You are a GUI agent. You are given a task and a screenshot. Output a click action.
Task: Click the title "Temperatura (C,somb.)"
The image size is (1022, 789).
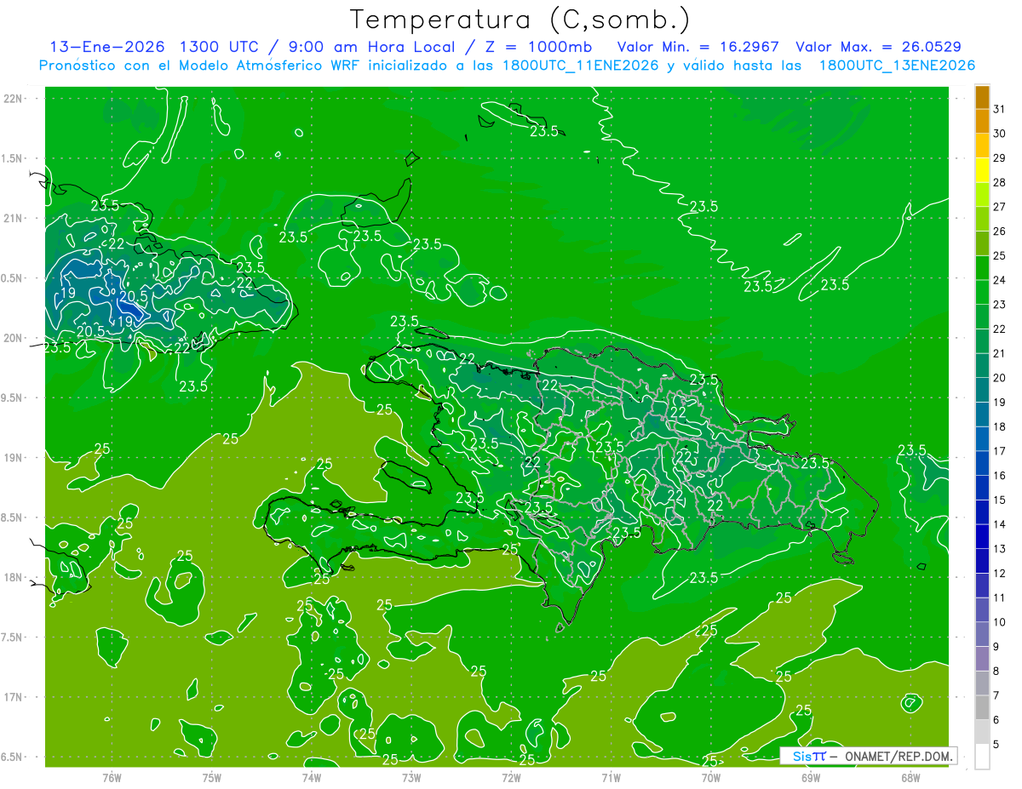[520, 20]
